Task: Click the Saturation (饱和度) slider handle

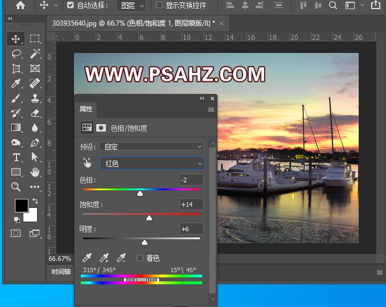Action: 149,218
